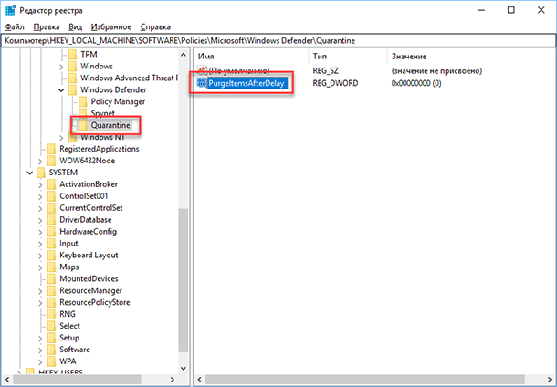Click the tree pane scroll down arrow
The height and width of the screenshot is (387, 557).
[184, 369]
